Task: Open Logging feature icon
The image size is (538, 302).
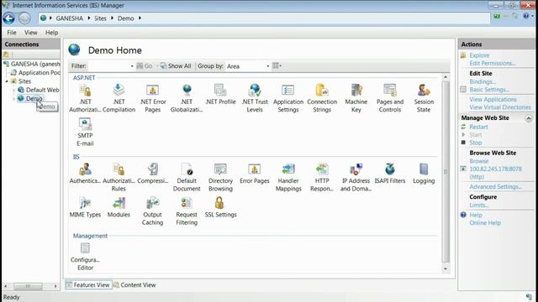Action: tap(424, 174)
